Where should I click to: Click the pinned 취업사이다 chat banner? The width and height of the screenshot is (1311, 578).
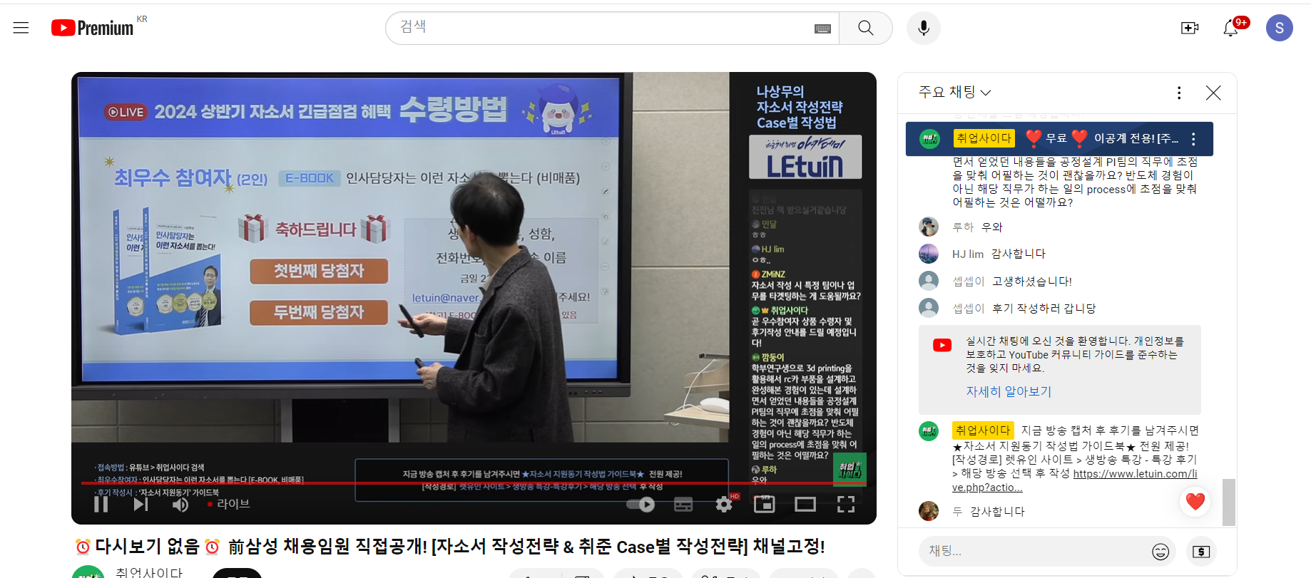[x=1059, y=139]
